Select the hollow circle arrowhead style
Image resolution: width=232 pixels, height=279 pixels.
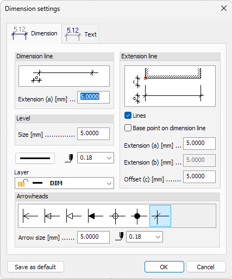117,216
